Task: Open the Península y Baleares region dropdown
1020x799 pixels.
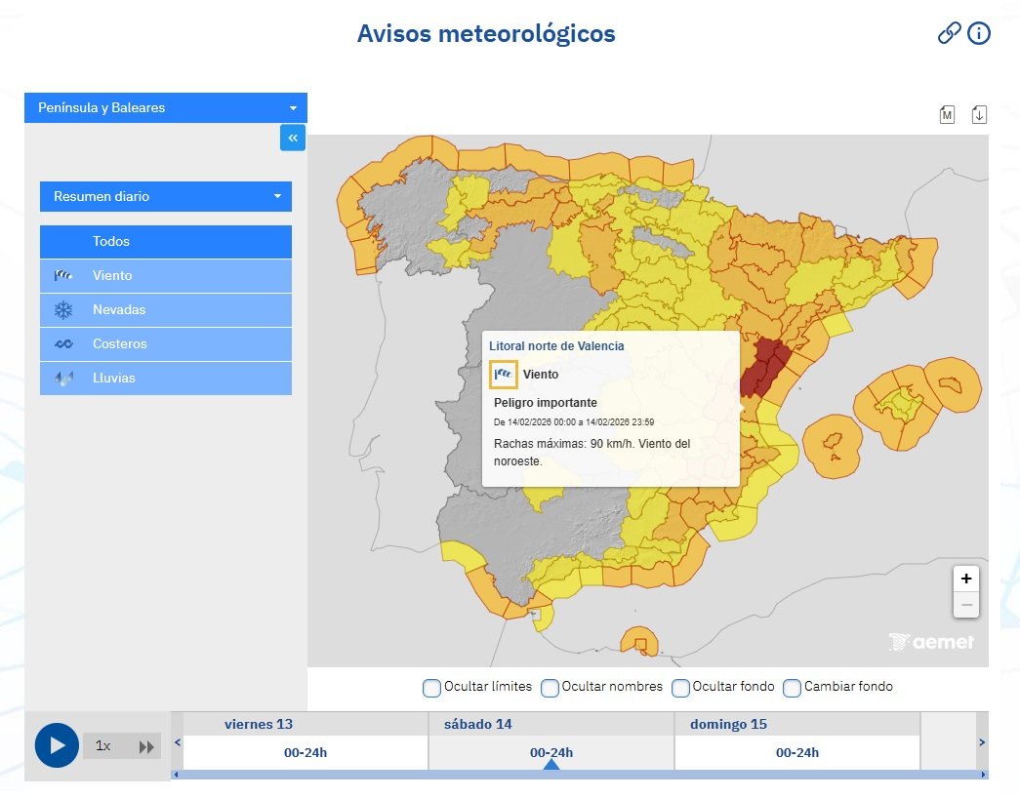Action: coord(166,108)
